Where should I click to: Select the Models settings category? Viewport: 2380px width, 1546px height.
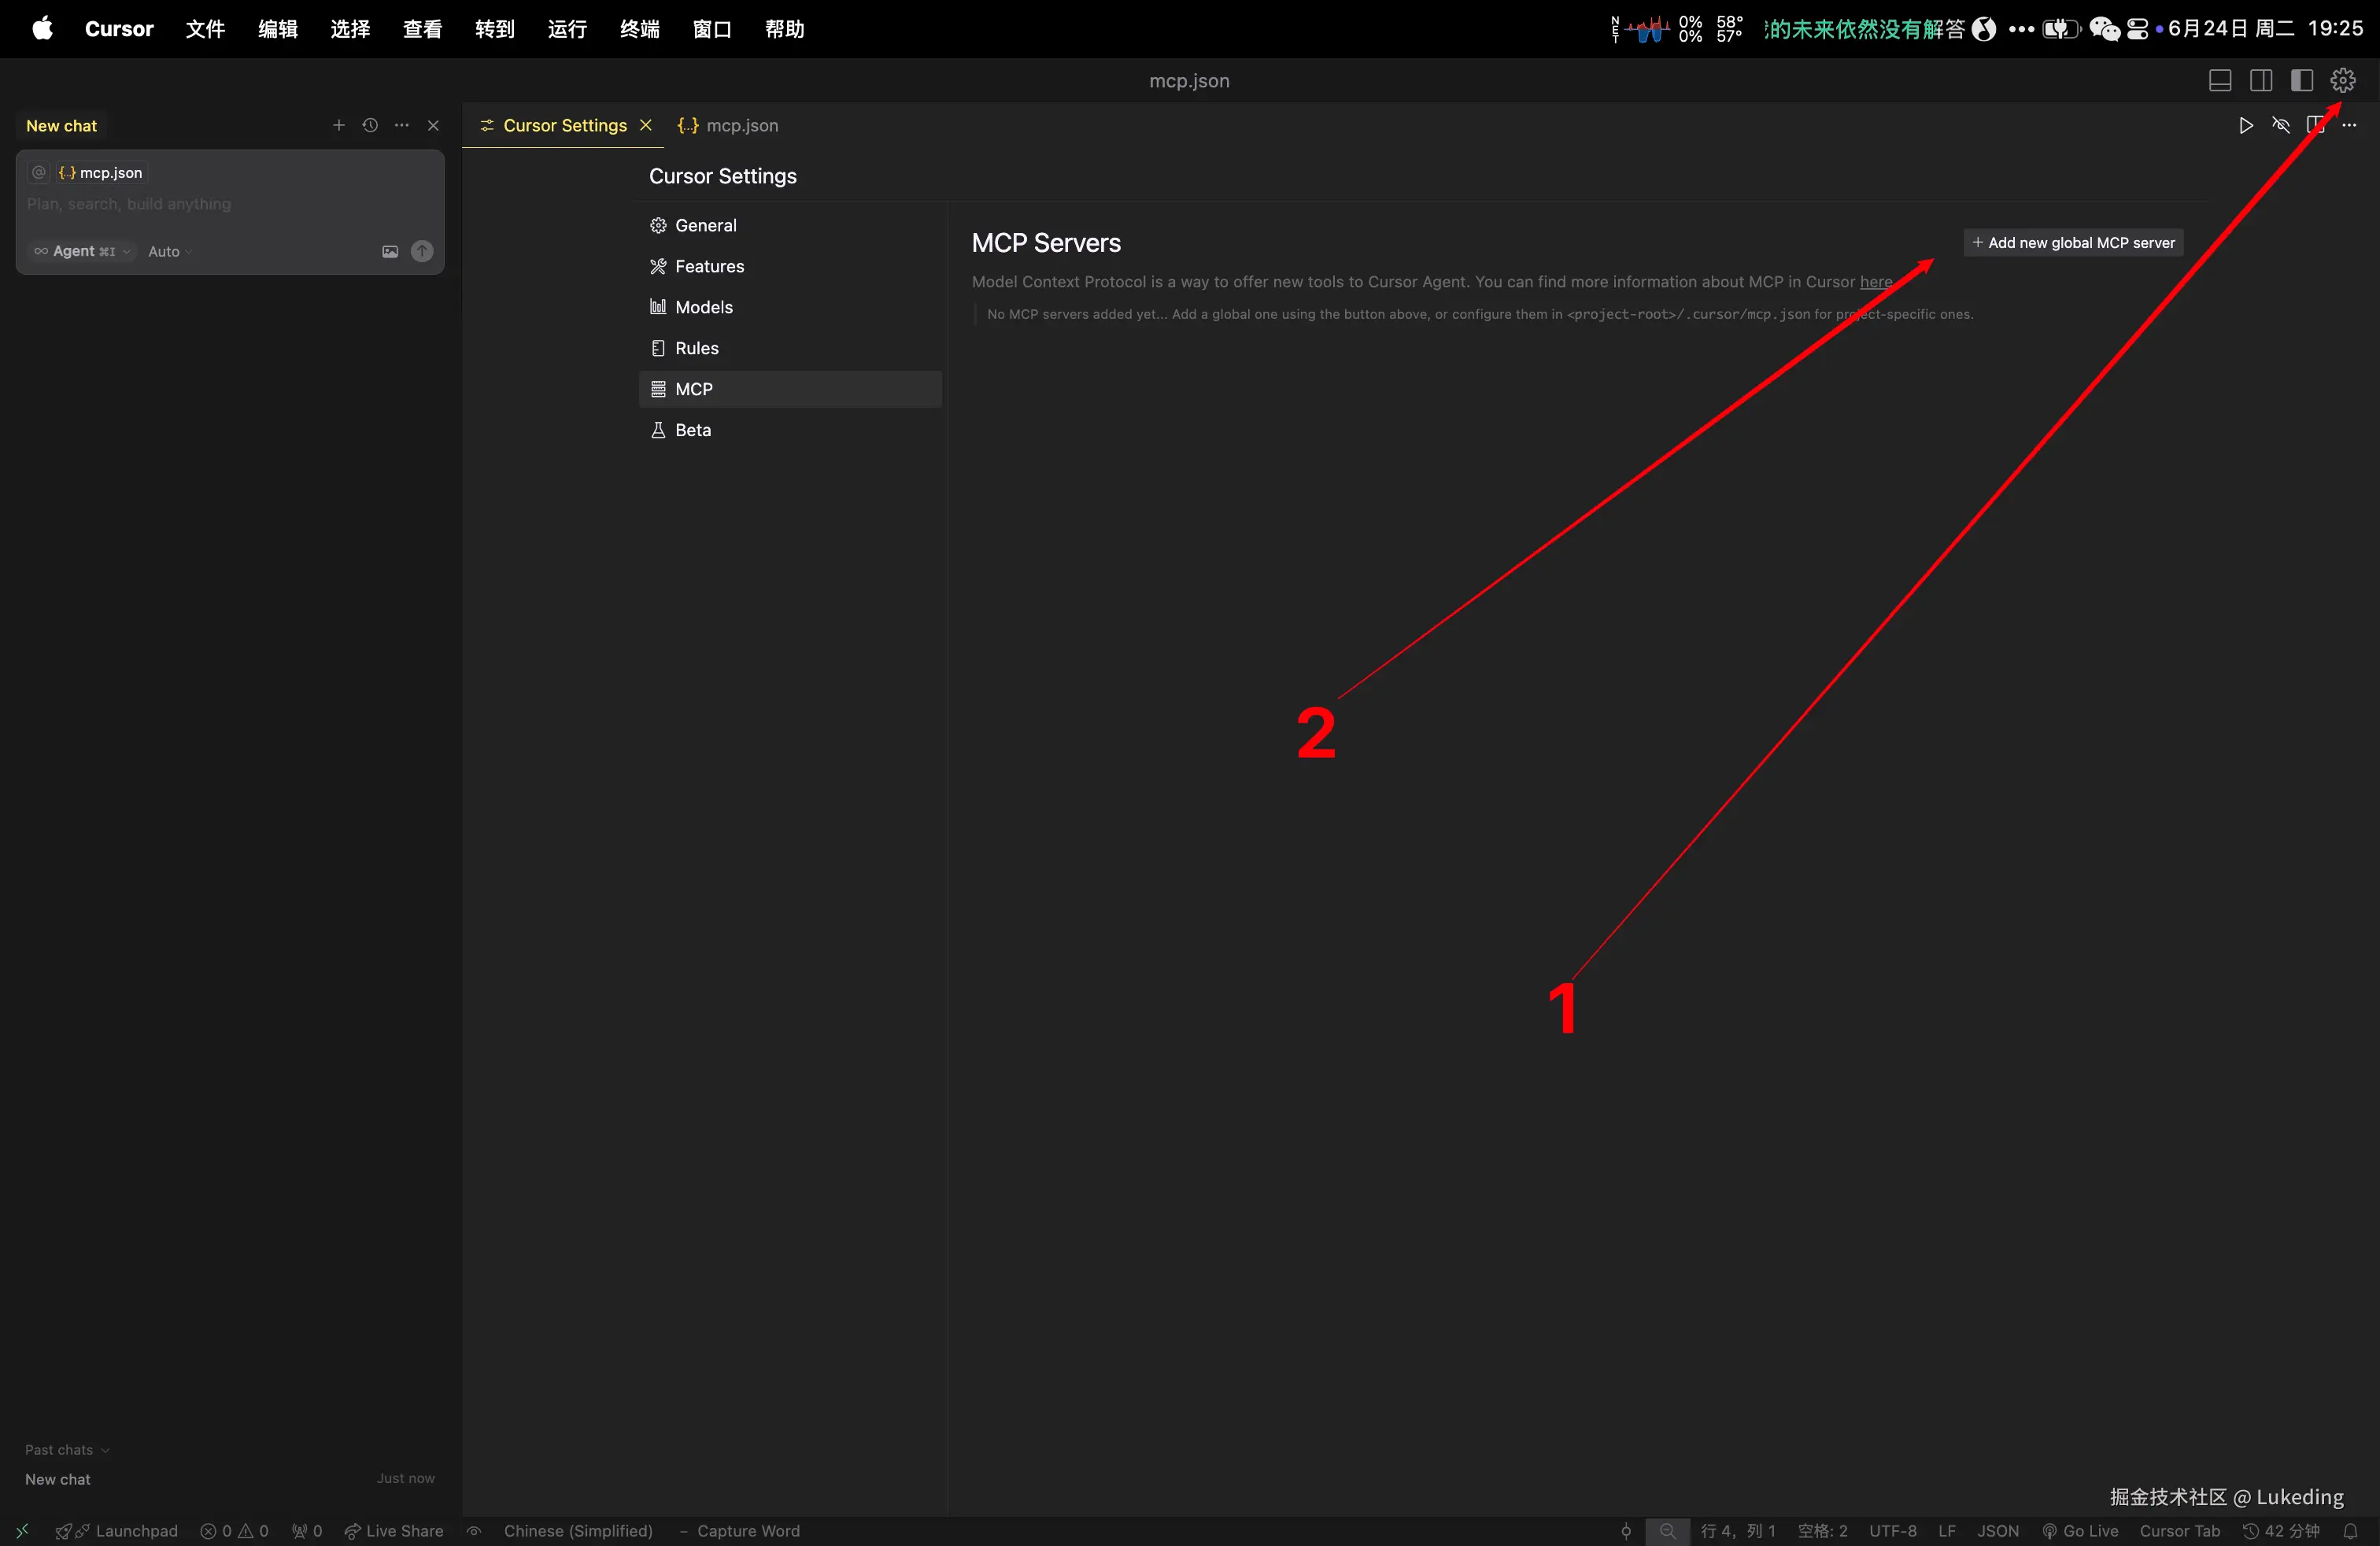(x=703, y=307)
